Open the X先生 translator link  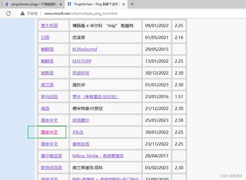point(78,132)
